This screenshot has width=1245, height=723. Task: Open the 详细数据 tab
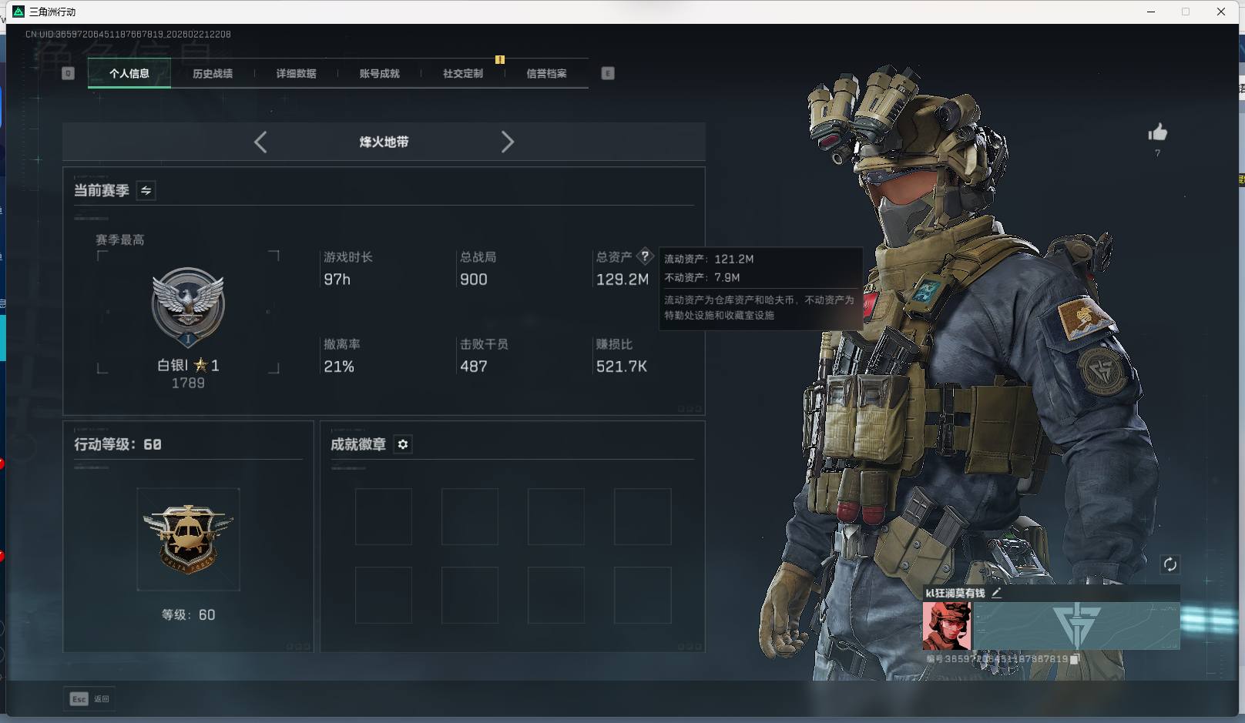coord(297,73)
